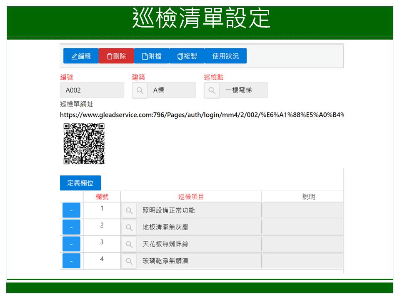Click the 說明 field in row 3
Screen dimensions: 400x300
pyautogui.click(x=302, y=244)
